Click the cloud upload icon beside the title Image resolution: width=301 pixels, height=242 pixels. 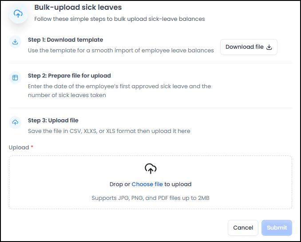pos(19,14)
